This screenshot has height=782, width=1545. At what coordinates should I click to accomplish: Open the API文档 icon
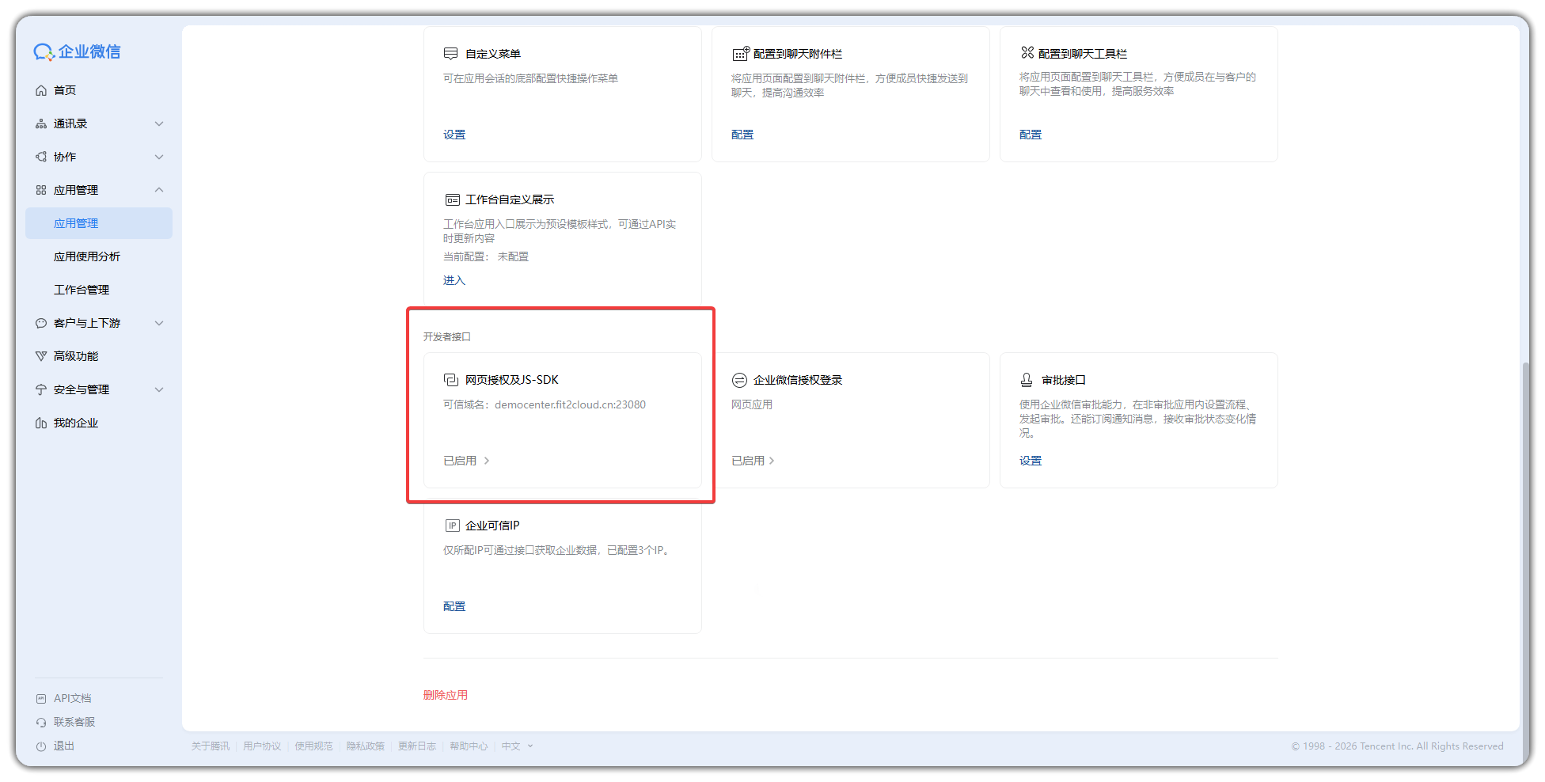[41, 698]
